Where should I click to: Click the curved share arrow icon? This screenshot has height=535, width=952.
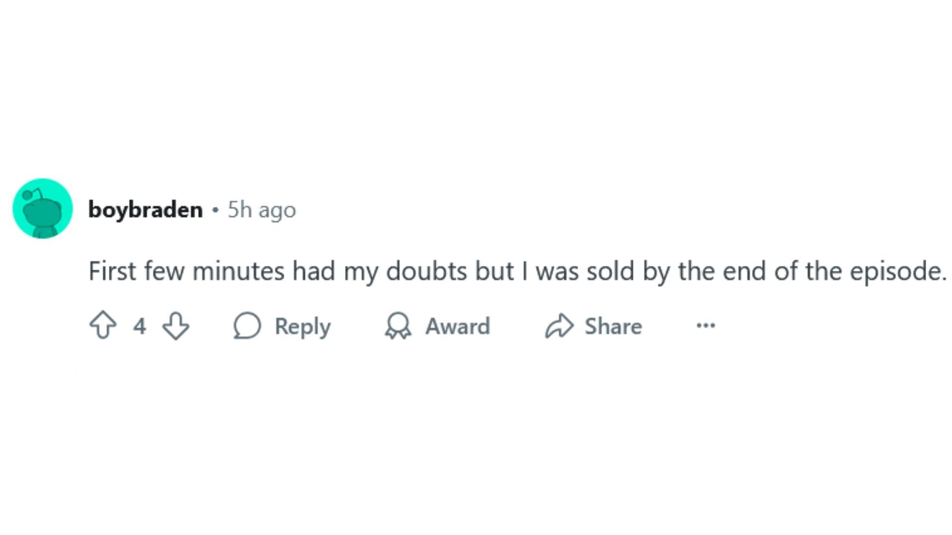point(559,325)
